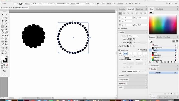Preserve exact dash and gap lengths
Screen dimensions: 179x101
(x=140, y=50)
